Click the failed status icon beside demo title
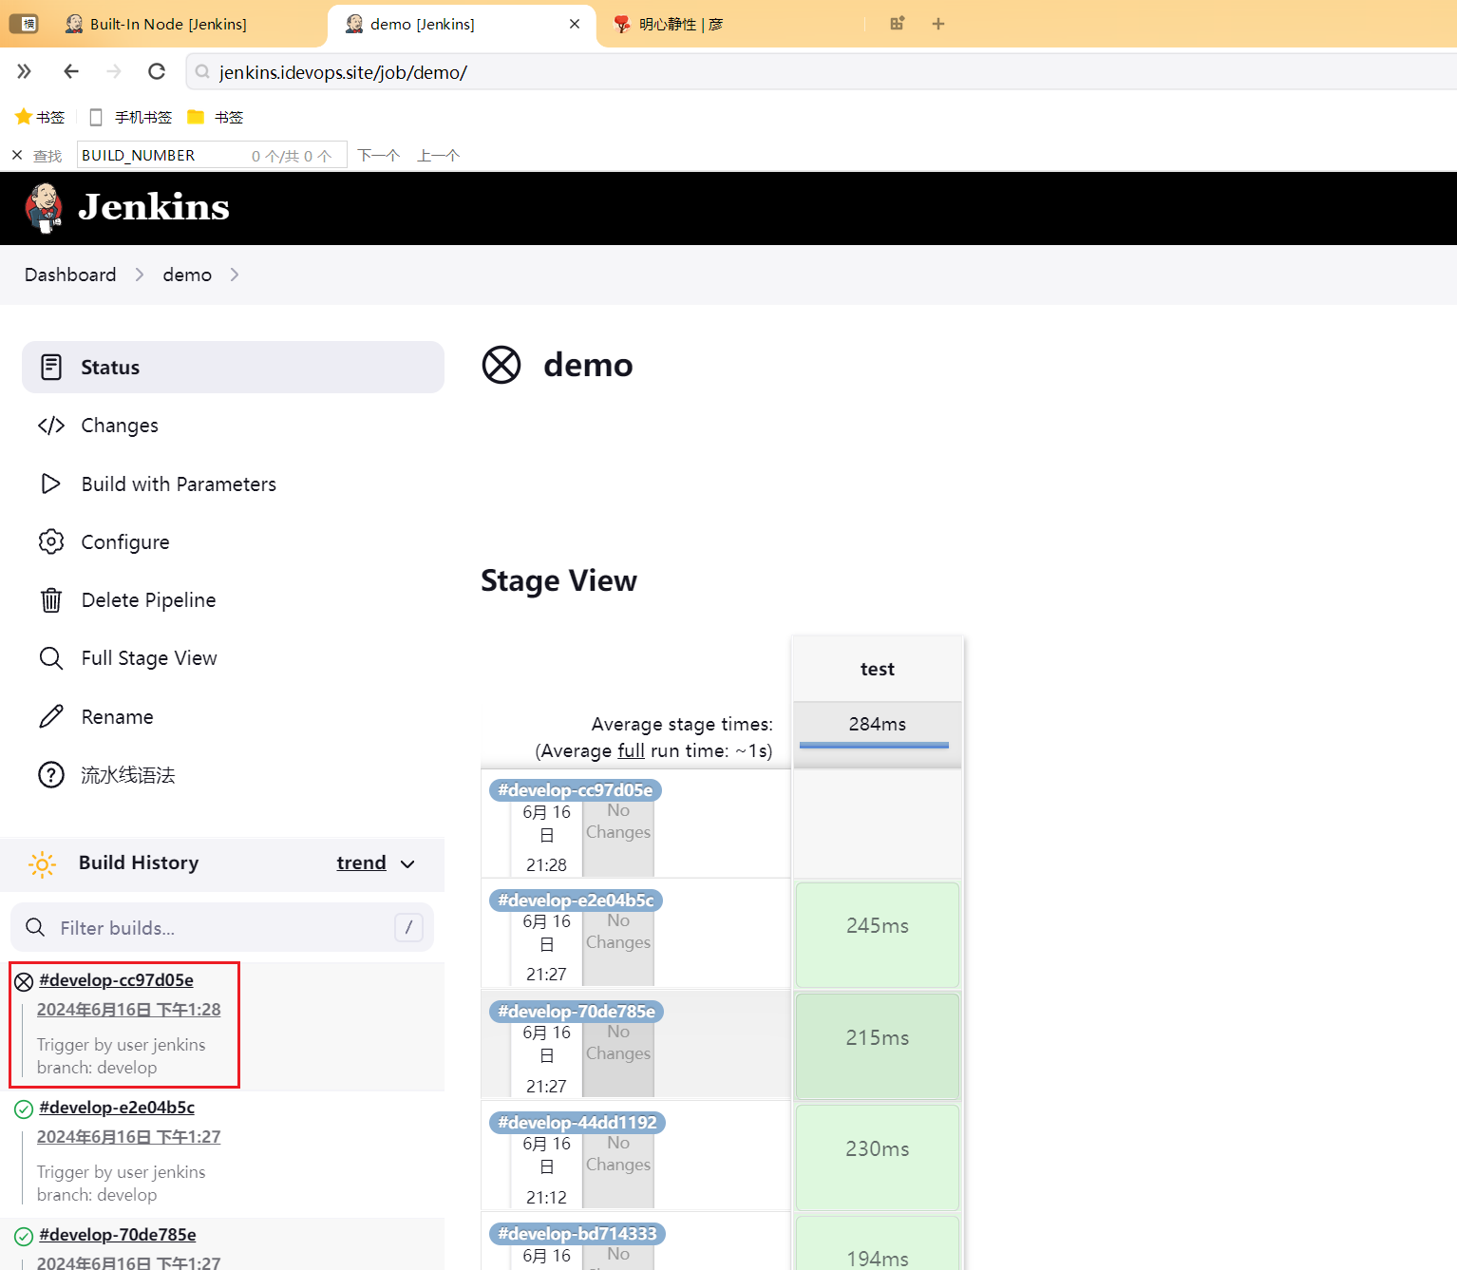The height and width of the screenshot is (1270, 1457). [501, 365]
